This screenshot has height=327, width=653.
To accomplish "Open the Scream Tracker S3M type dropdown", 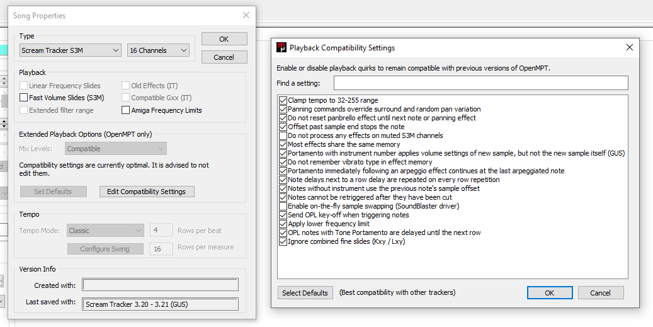I will click(70, 50).
